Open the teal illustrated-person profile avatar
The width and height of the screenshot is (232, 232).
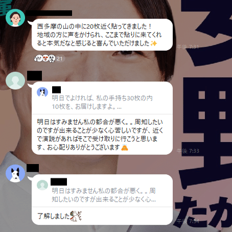coord(15,18)
